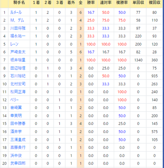Select 200 複回収 value for 幸英明

(x=154, y=116)
